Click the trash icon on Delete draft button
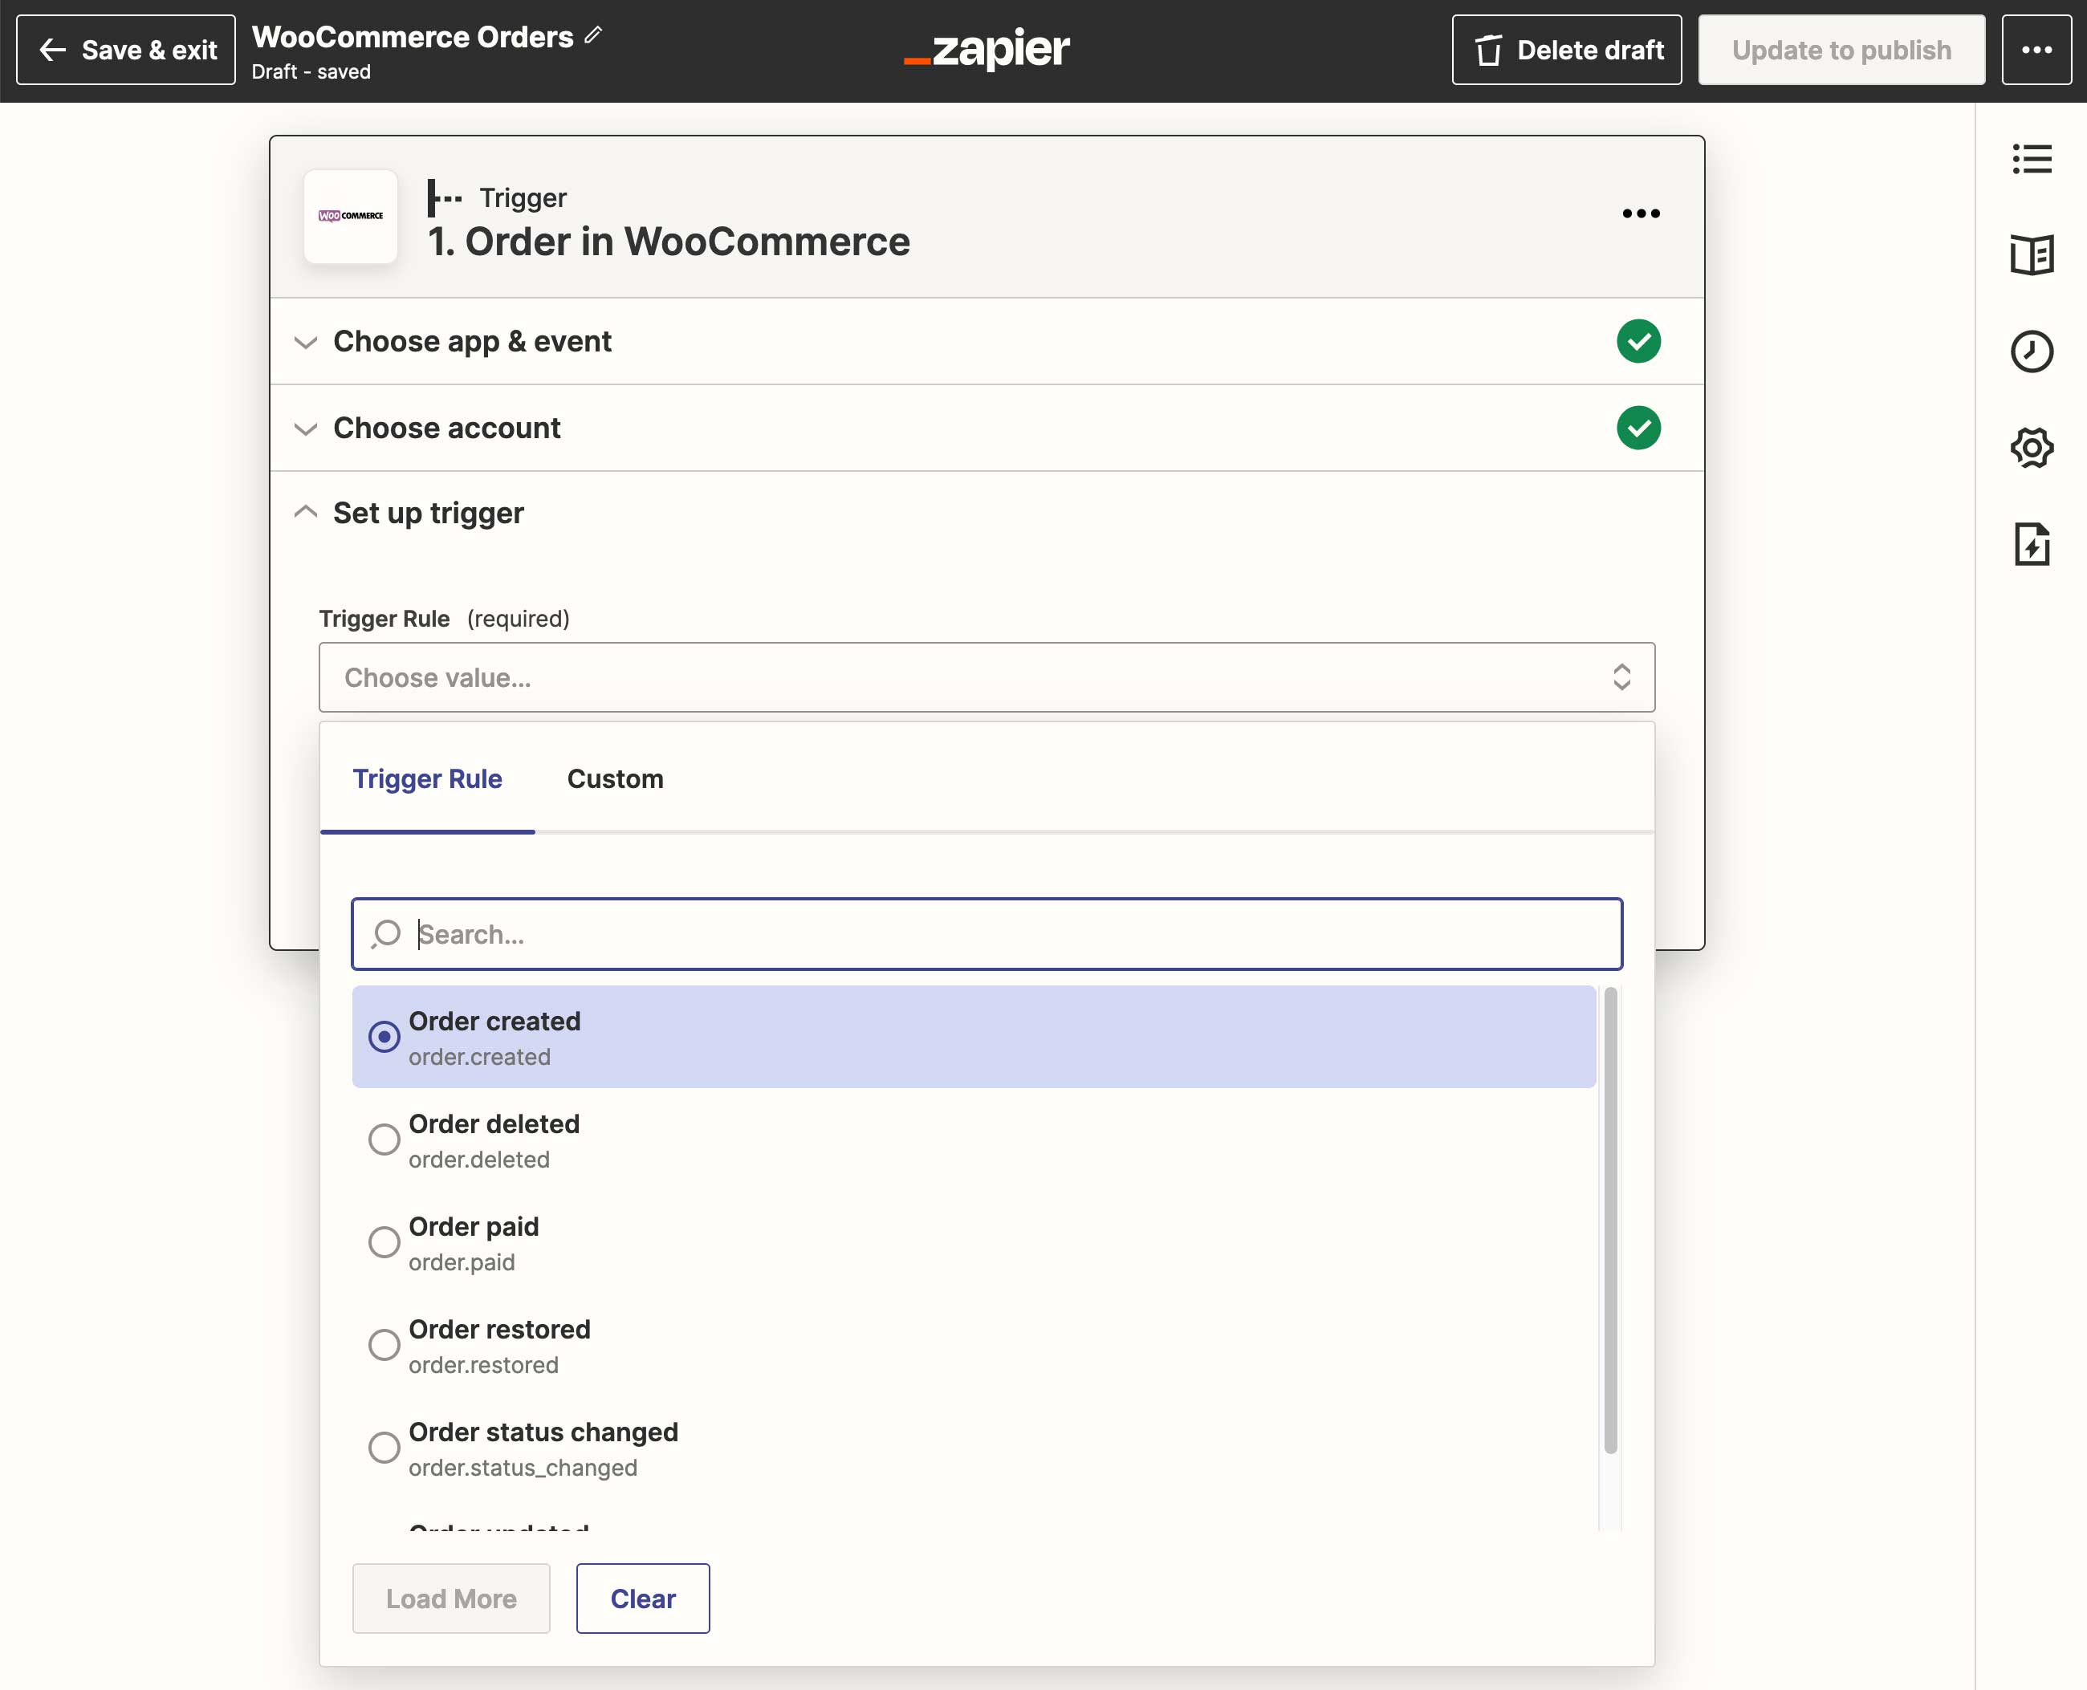 click(x=1488, y=51)
